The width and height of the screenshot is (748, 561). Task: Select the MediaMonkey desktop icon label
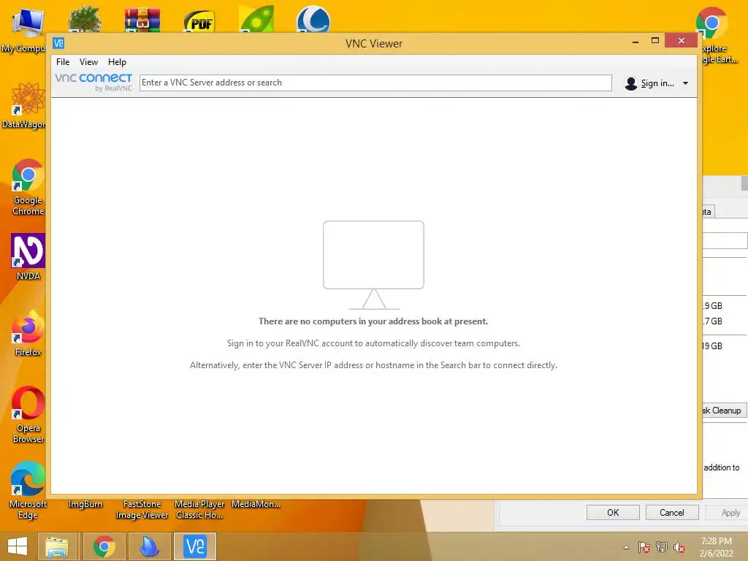click(x=256, y=504)
